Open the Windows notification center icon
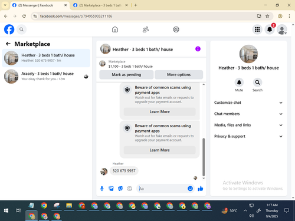 [287, 210]
